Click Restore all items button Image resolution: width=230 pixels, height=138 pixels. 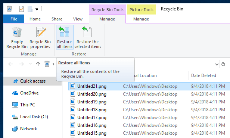pyautogui.click(x=65, y=37)
